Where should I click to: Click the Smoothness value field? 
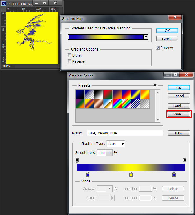click(x=102, y=153)
